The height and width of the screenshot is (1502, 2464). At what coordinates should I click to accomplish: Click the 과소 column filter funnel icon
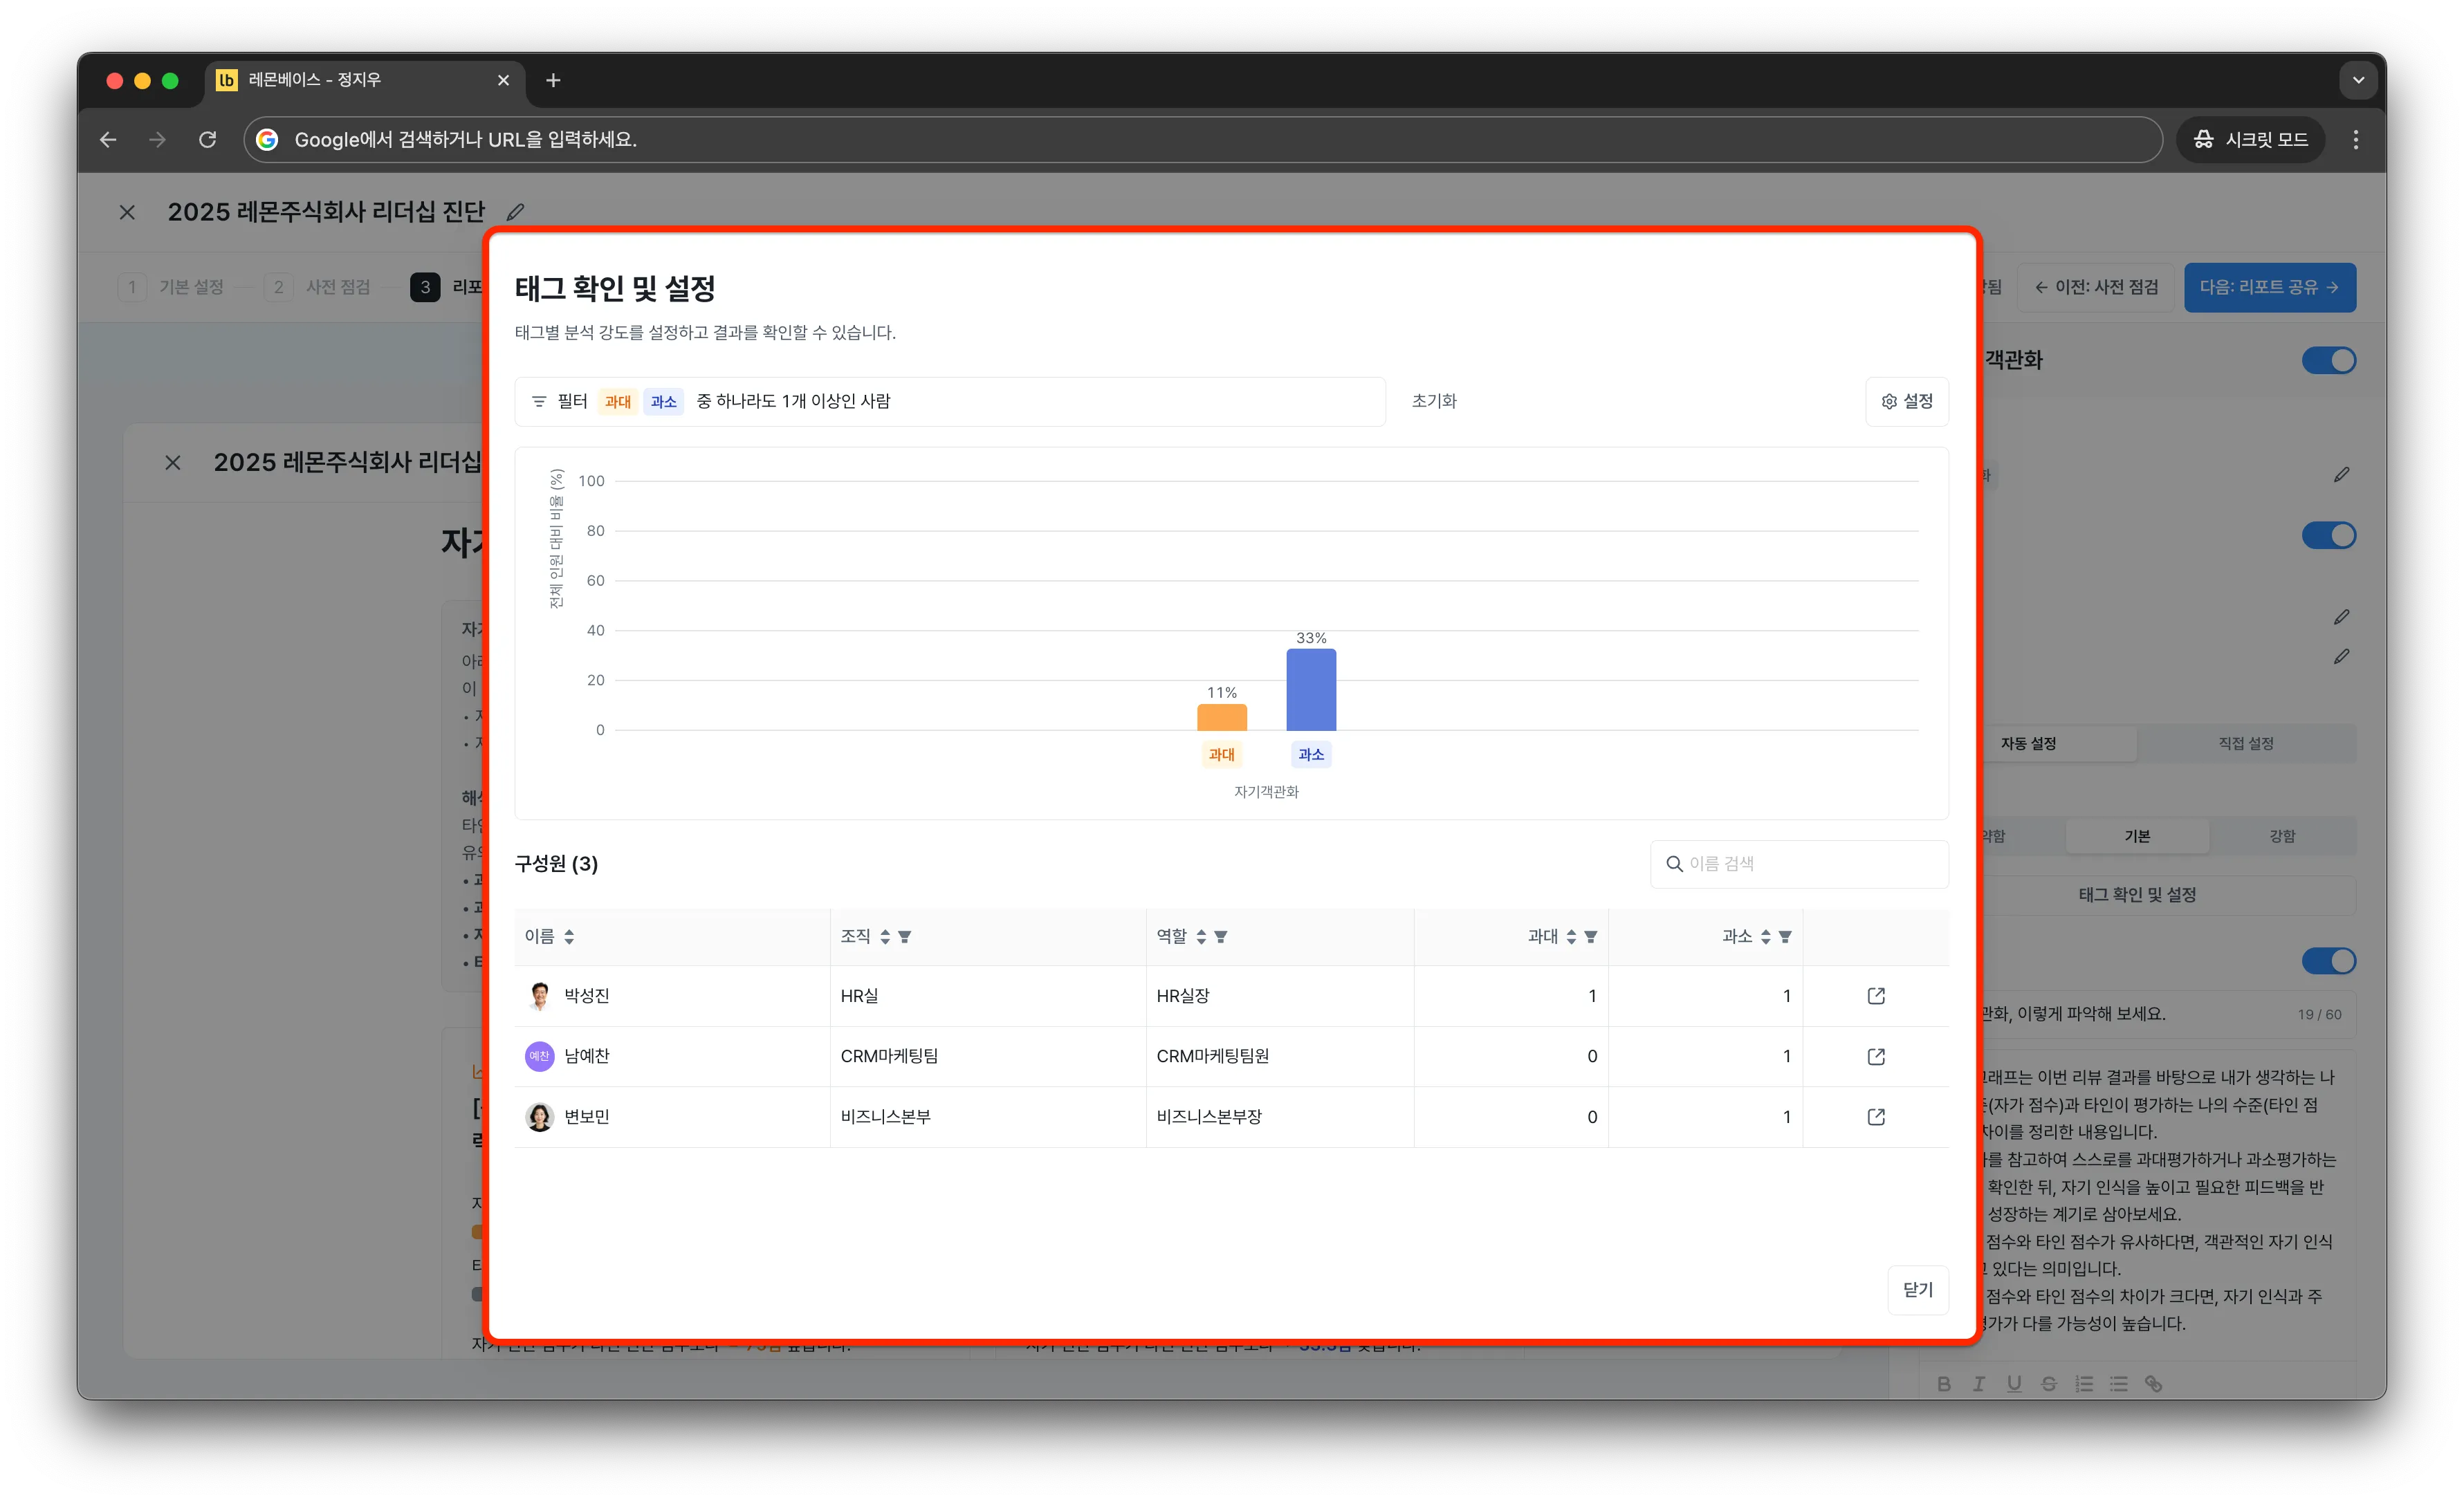tap(1785, 936)
